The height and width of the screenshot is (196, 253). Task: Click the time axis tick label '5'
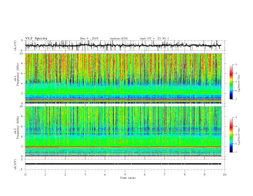click(x=125, y=175)
